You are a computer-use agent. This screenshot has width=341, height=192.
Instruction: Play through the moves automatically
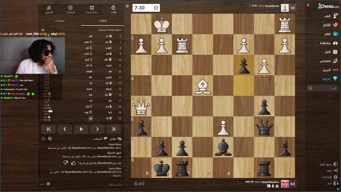coord(81,129)
